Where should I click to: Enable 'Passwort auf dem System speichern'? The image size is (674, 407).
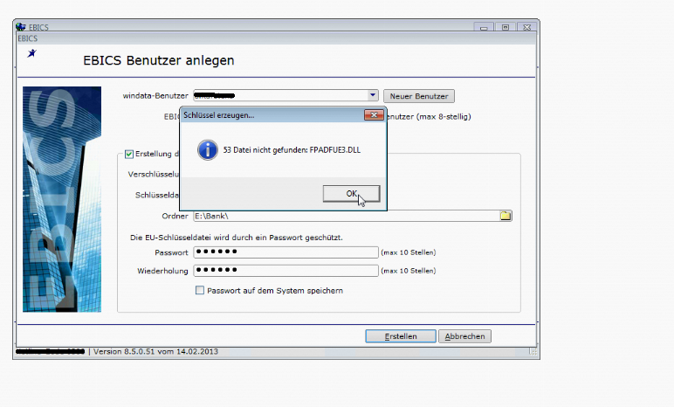(200, 291)
